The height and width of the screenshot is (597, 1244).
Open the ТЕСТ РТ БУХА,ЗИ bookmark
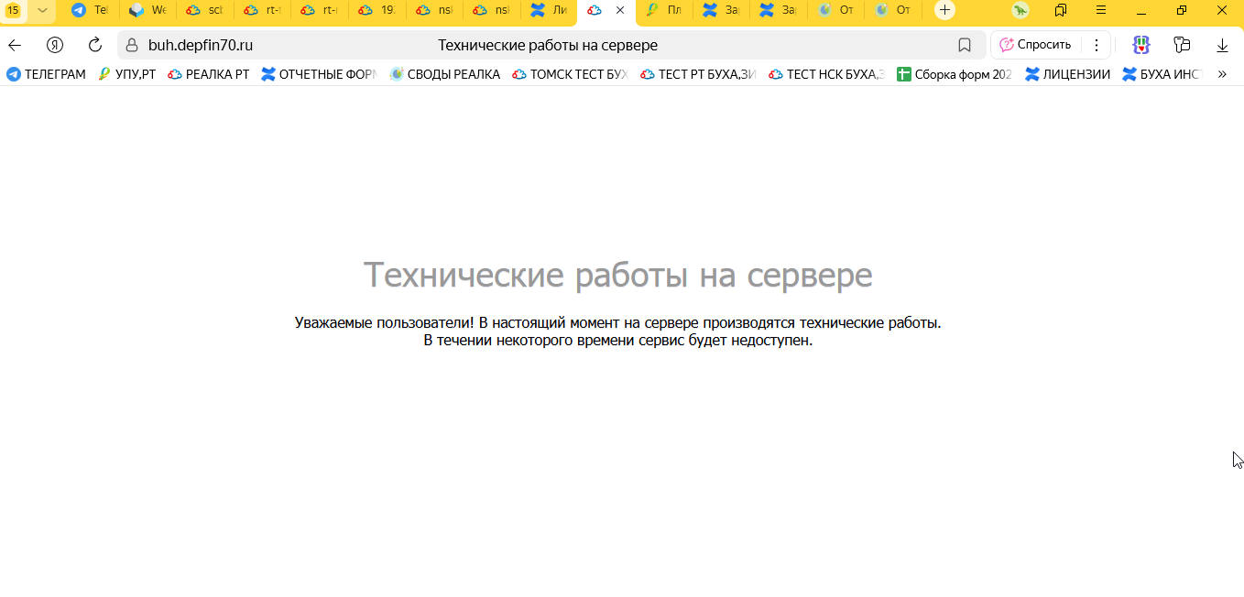699,74
